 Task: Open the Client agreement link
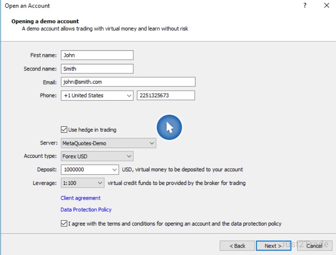pos(81,198)
